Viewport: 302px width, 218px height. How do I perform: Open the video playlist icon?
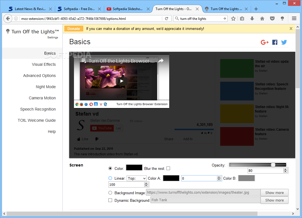coord(84,61)
